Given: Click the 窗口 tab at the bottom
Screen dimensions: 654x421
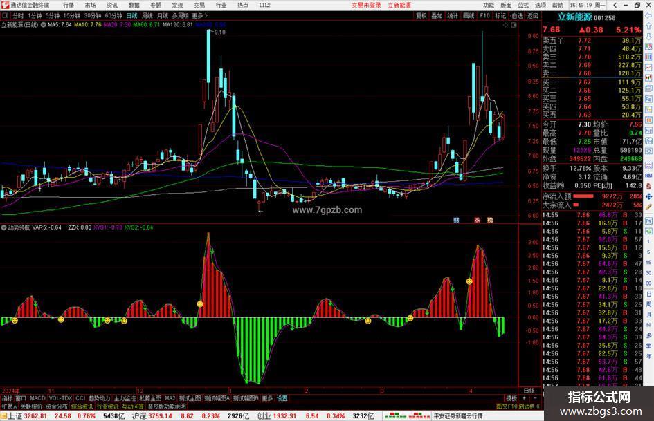Looking at the screenshot, I should [21, 398].
